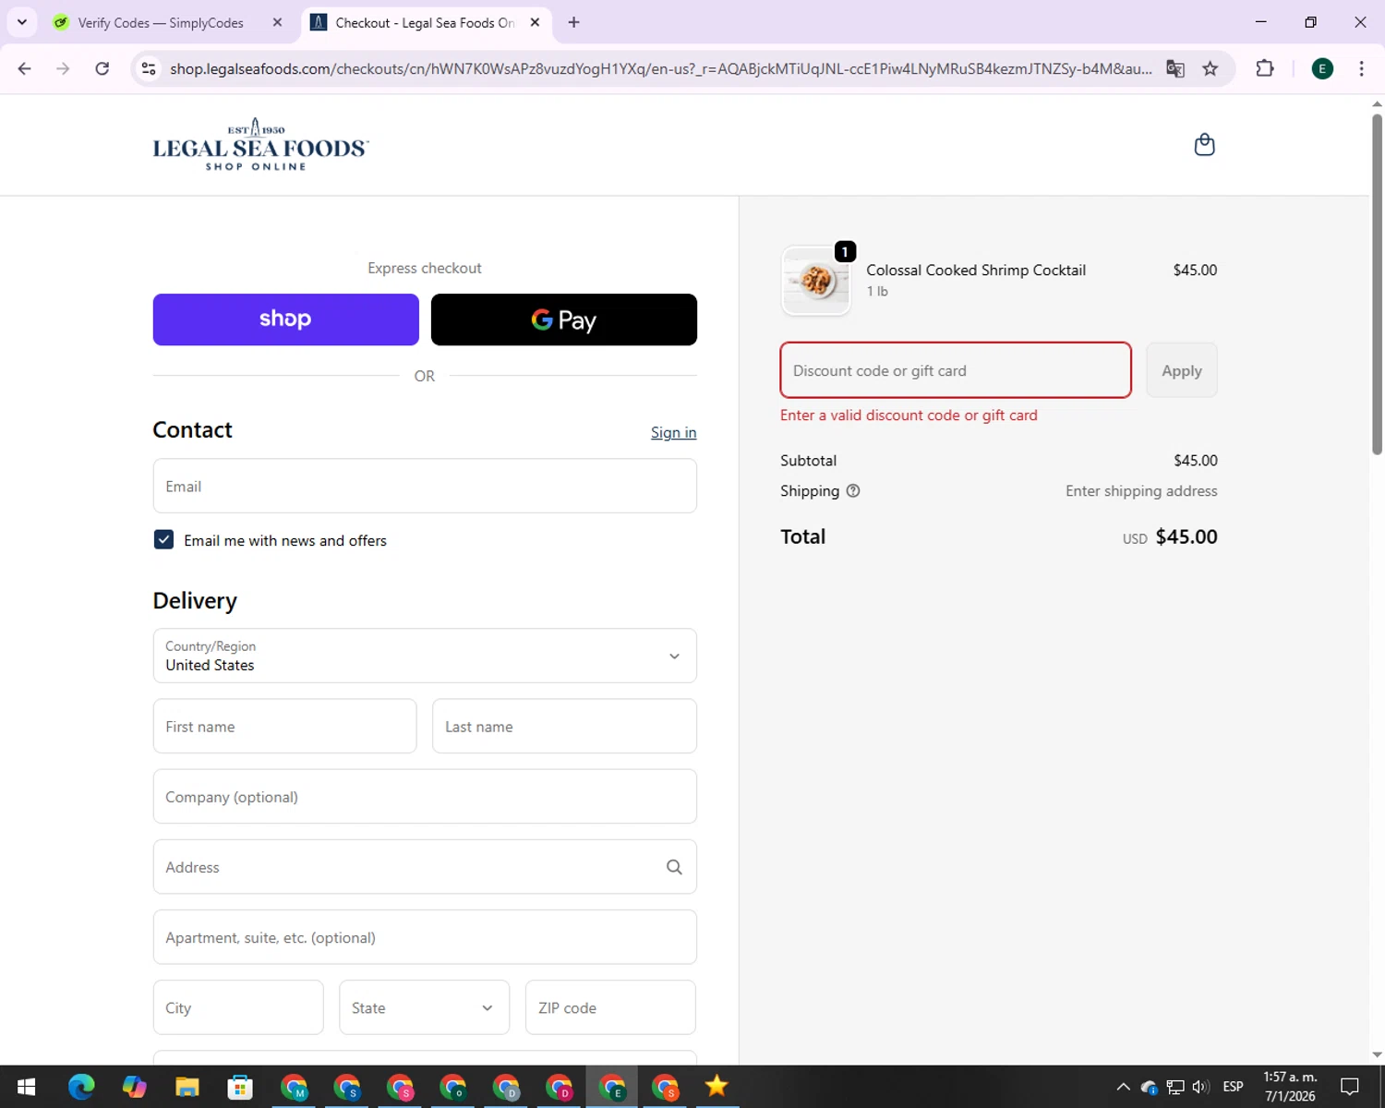Click the Colossal Cooked Shrimp Cocktail thumbnail
Screen dimensions: 1385x1108
[816, 281]
